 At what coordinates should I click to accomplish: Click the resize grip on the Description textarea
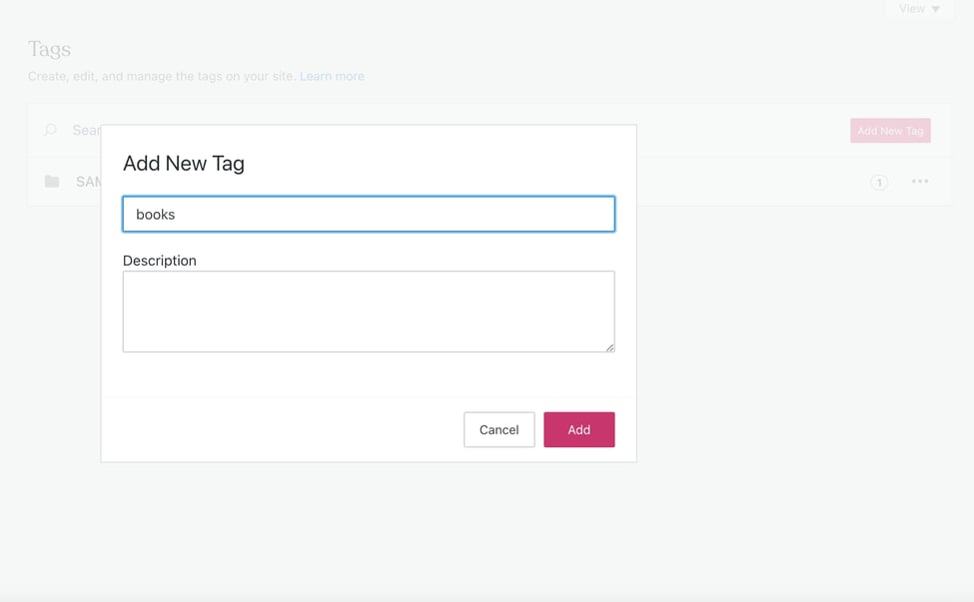608,347
